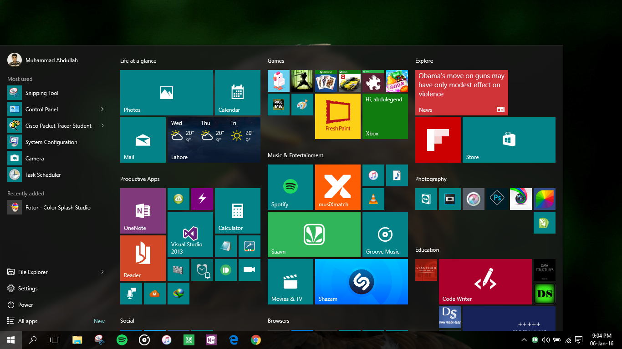Open the Spotify tile
The width and height of the screenshot is (622, 349).
290,187
